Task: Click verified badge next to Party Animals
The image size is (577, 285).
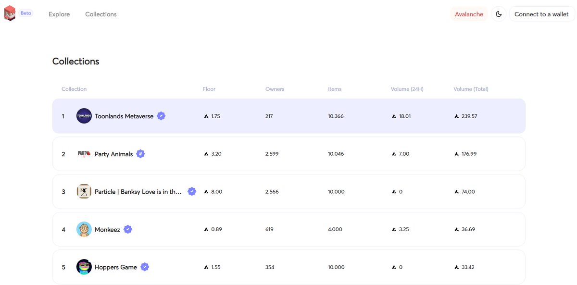Action: pos(140,154)
